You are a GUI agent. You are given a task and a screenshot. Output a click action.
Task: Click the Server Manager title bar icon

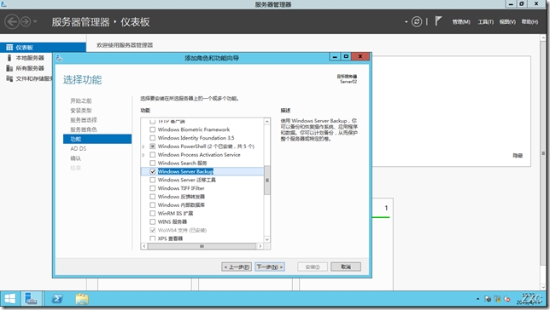coord(3,4)
